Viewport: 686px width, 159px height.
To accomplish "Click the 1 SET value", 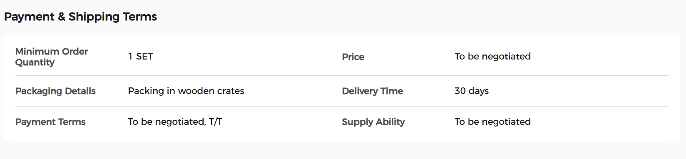I will point(141,56).
